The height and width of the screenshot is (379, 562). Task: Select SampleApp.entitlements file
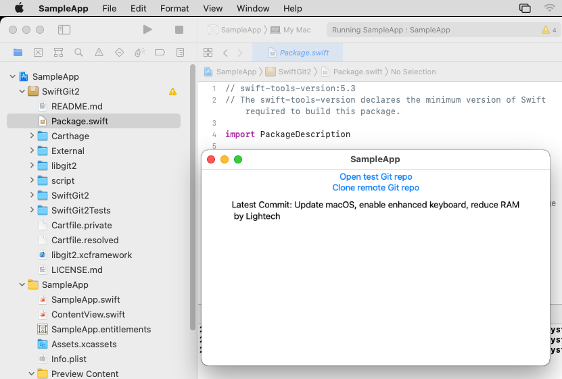pyautogui.click(x=93, y=329)
